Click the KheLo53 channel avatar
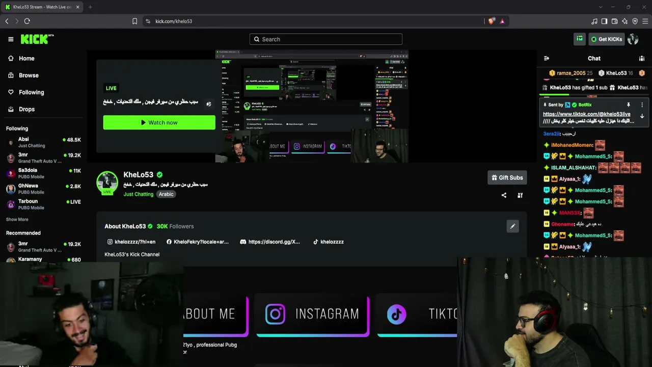Image resolution: width=652 pixels, height=367 pixels. pos(107,183)
